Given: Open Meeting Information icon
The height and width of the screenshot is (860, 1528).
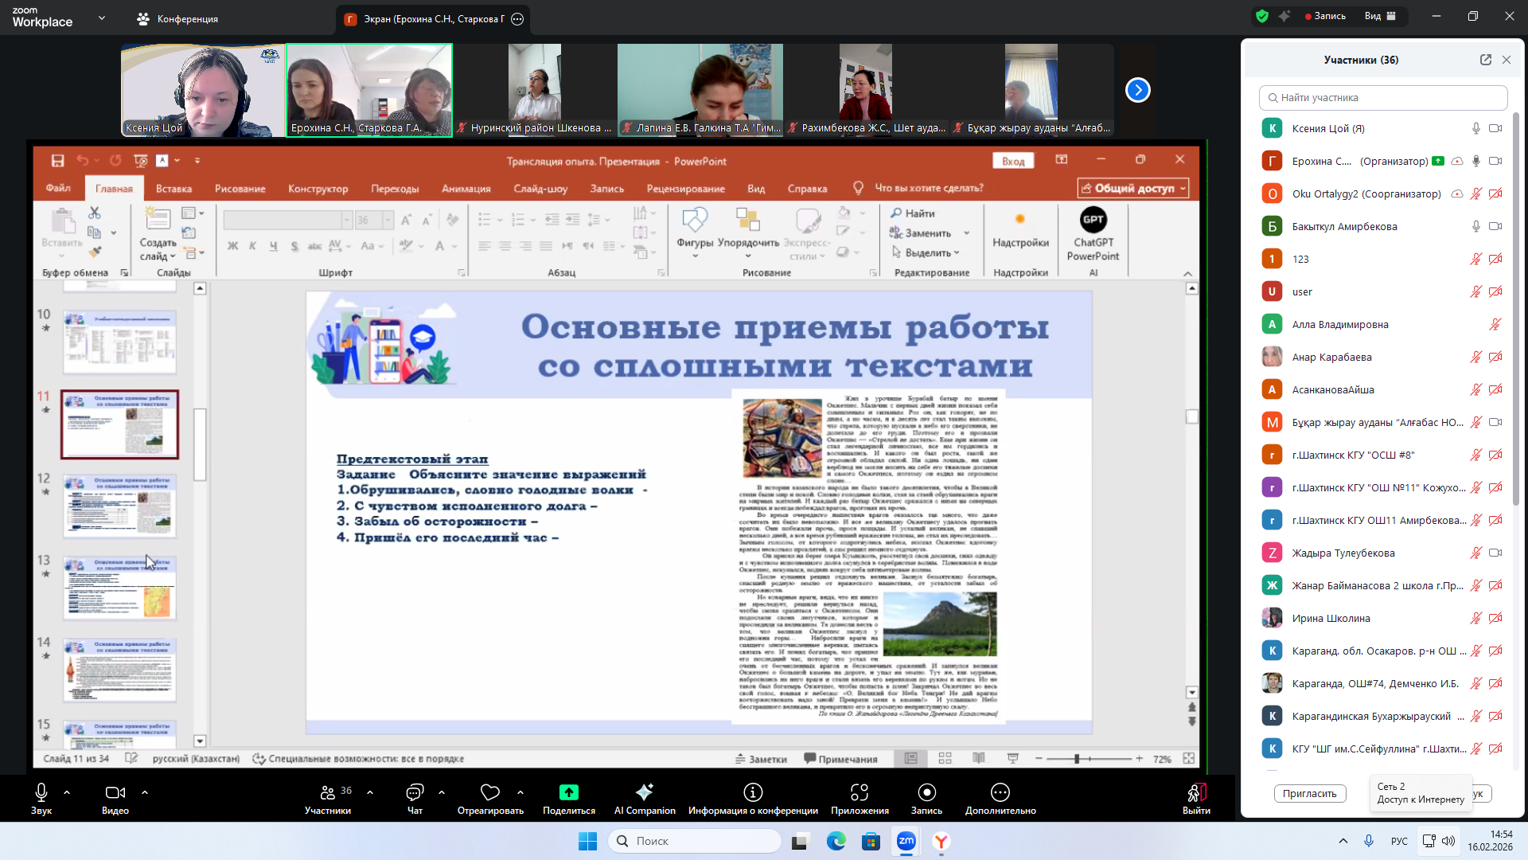Looking at the screenshot, I should click(x=753, y=792).
